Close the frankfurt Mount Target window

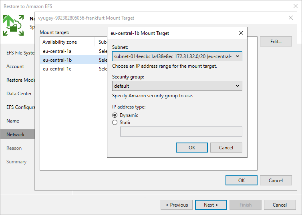tap(291, 18)
